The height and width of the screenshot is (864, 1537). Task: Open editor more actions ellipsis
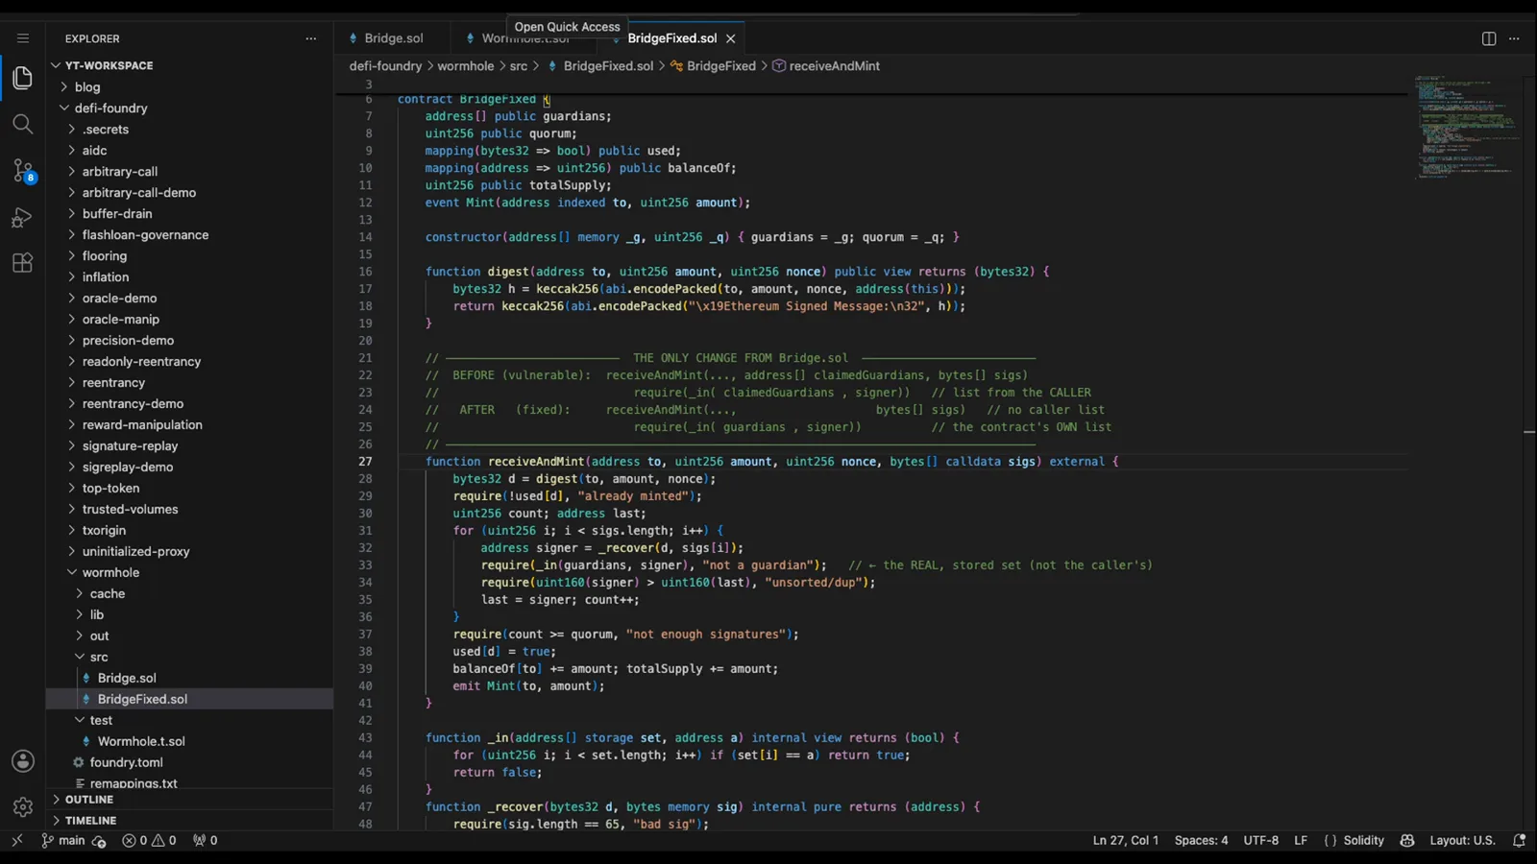1515,38
